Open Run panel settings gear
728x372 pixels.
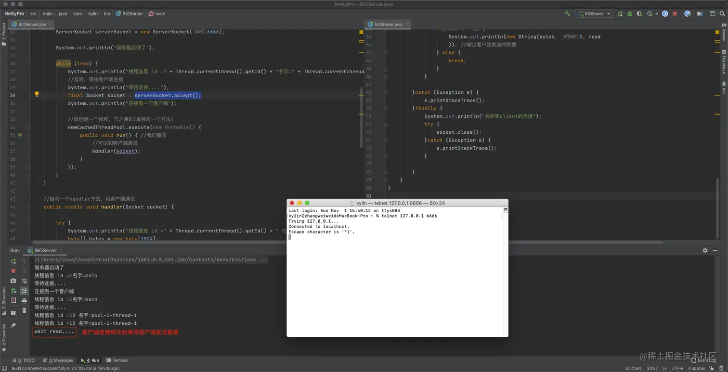coord(705,250)
